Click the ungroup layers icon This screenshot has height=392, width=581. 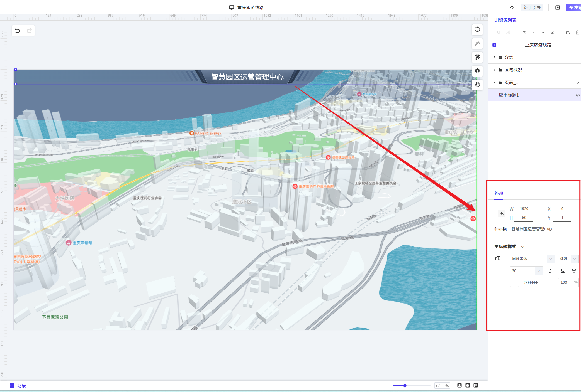[508, 33]
